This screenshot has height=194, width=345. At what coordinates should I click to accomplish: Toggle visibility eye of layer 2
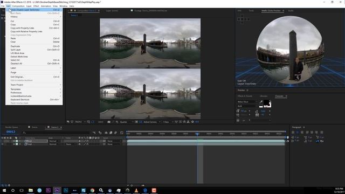click(2, 144)
